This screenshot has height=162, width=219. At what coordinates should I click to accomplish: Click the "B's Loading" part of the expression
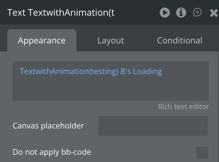tap(141, 72)
